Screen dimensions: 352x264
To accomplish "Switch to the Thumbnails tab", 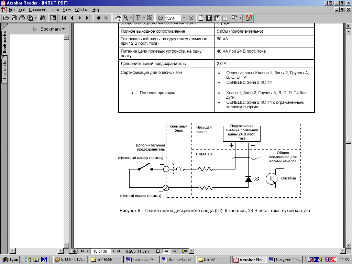I will 4,70.
